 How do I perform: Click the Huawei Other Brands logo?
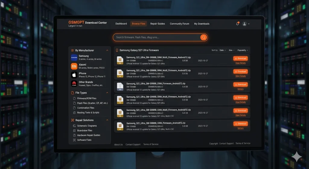pos(74,83)
